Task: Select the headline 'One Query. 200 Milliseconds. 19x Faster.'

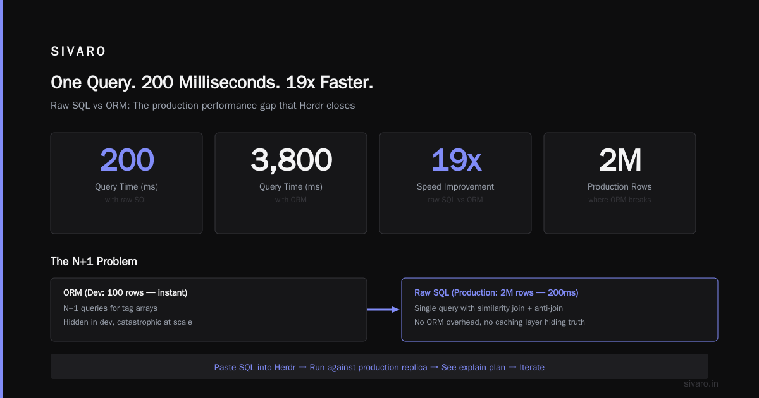Action: click(212, 83)
